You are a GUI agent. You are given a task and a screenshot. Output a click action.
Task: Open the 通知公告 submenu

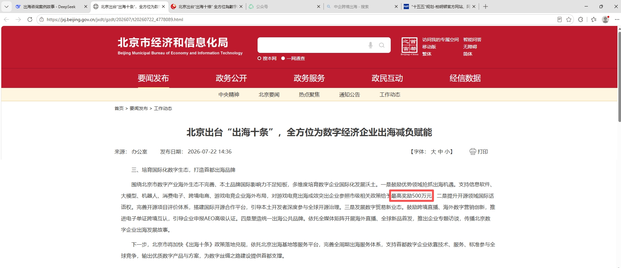coord(349,95)
